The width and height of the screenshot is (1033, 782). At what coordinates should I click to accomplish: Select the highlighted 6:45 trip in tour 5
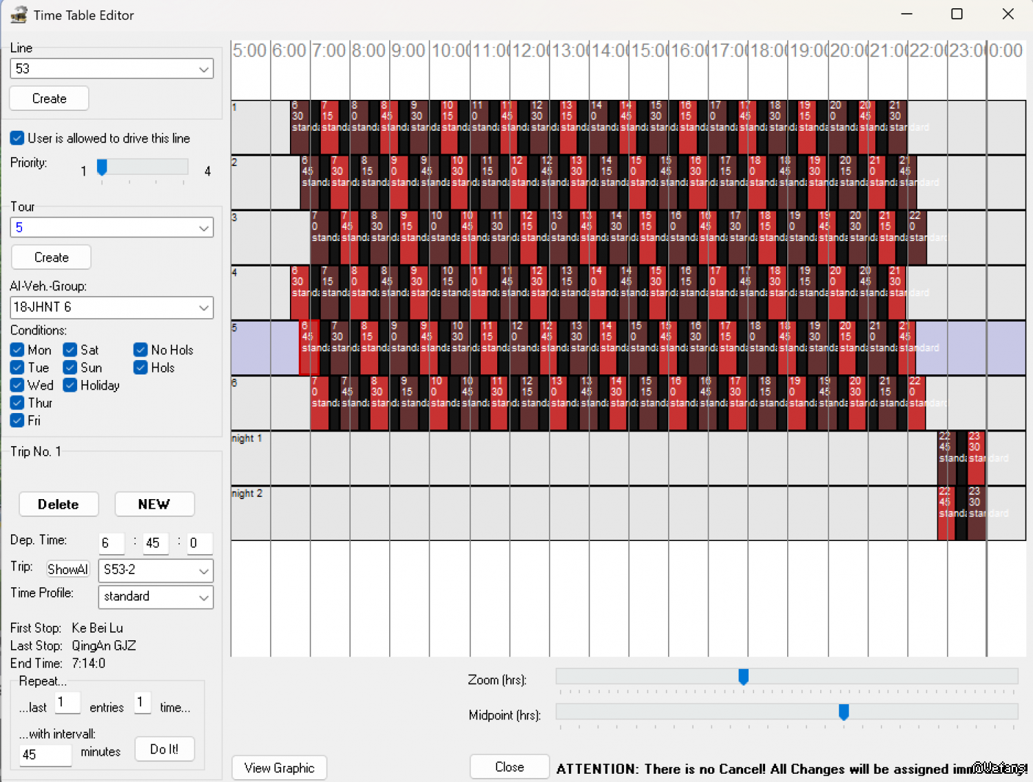pyautogui.click(x=309, y=348)
